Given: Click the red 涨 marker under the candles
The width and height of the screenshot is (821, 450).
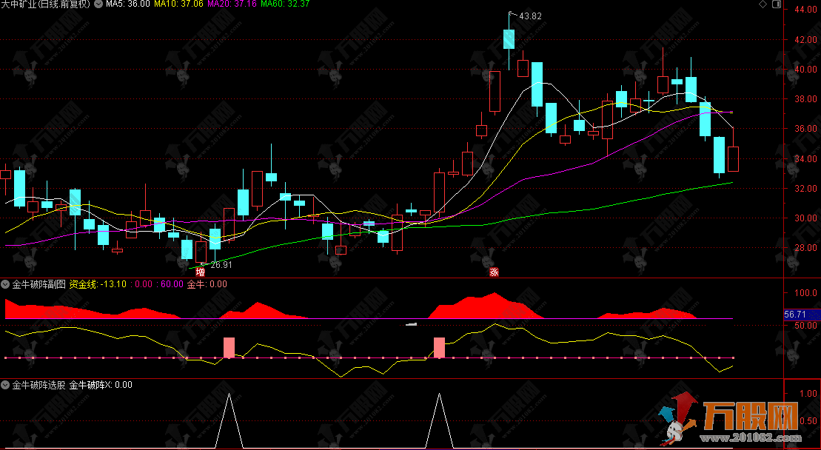Looking at the screenshot, I should 494,272.
